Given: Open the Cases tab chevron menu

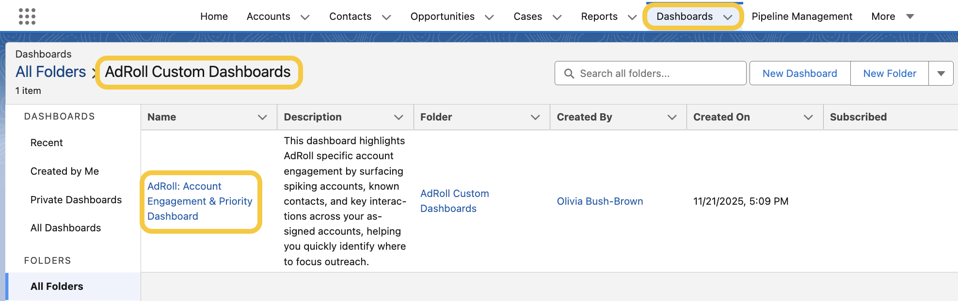Looking at the screenshot, I should coord(557,17).
